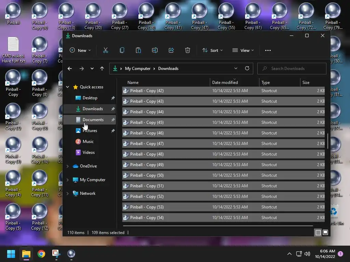
Task: Sort by the Size column header
Action: click(312, 83)
